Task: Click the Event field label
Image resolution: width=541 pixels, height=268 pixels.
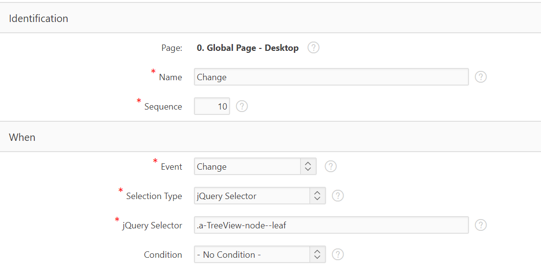Action: pos(171,167)
